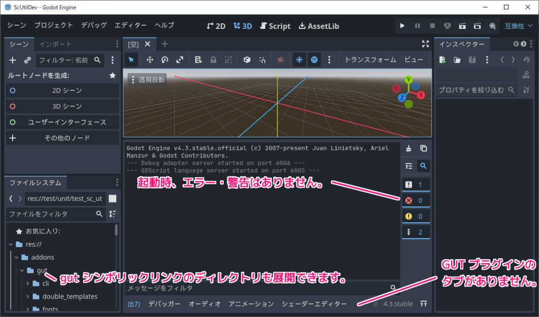Click the Y axis on the view gizmo
This screenshot has height=317, width=539.
[x=408, y=80]
